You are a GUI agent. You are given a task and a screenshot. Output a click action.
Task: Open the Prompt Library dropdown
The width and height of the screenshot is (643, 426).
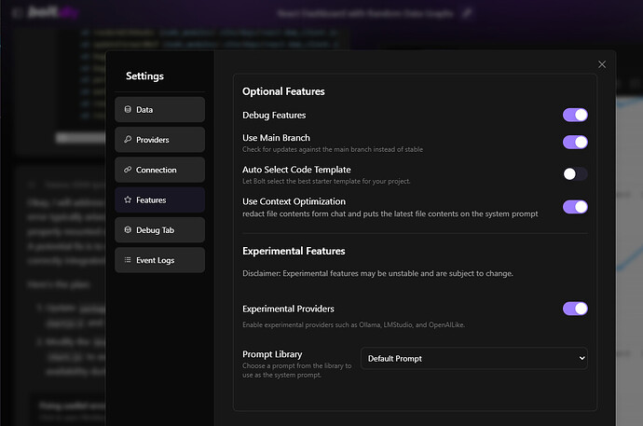tap(474, 358)
